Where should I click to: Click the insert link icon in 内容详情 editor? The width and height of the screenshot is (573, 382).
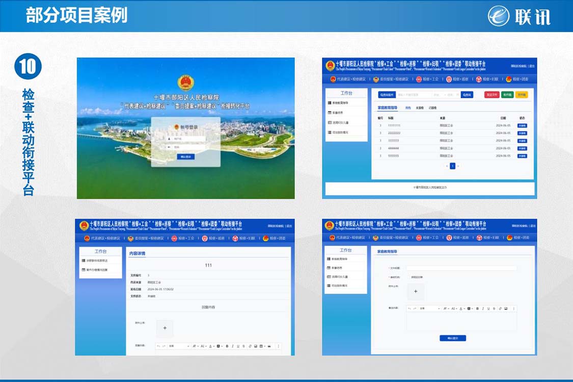(250, 346)
